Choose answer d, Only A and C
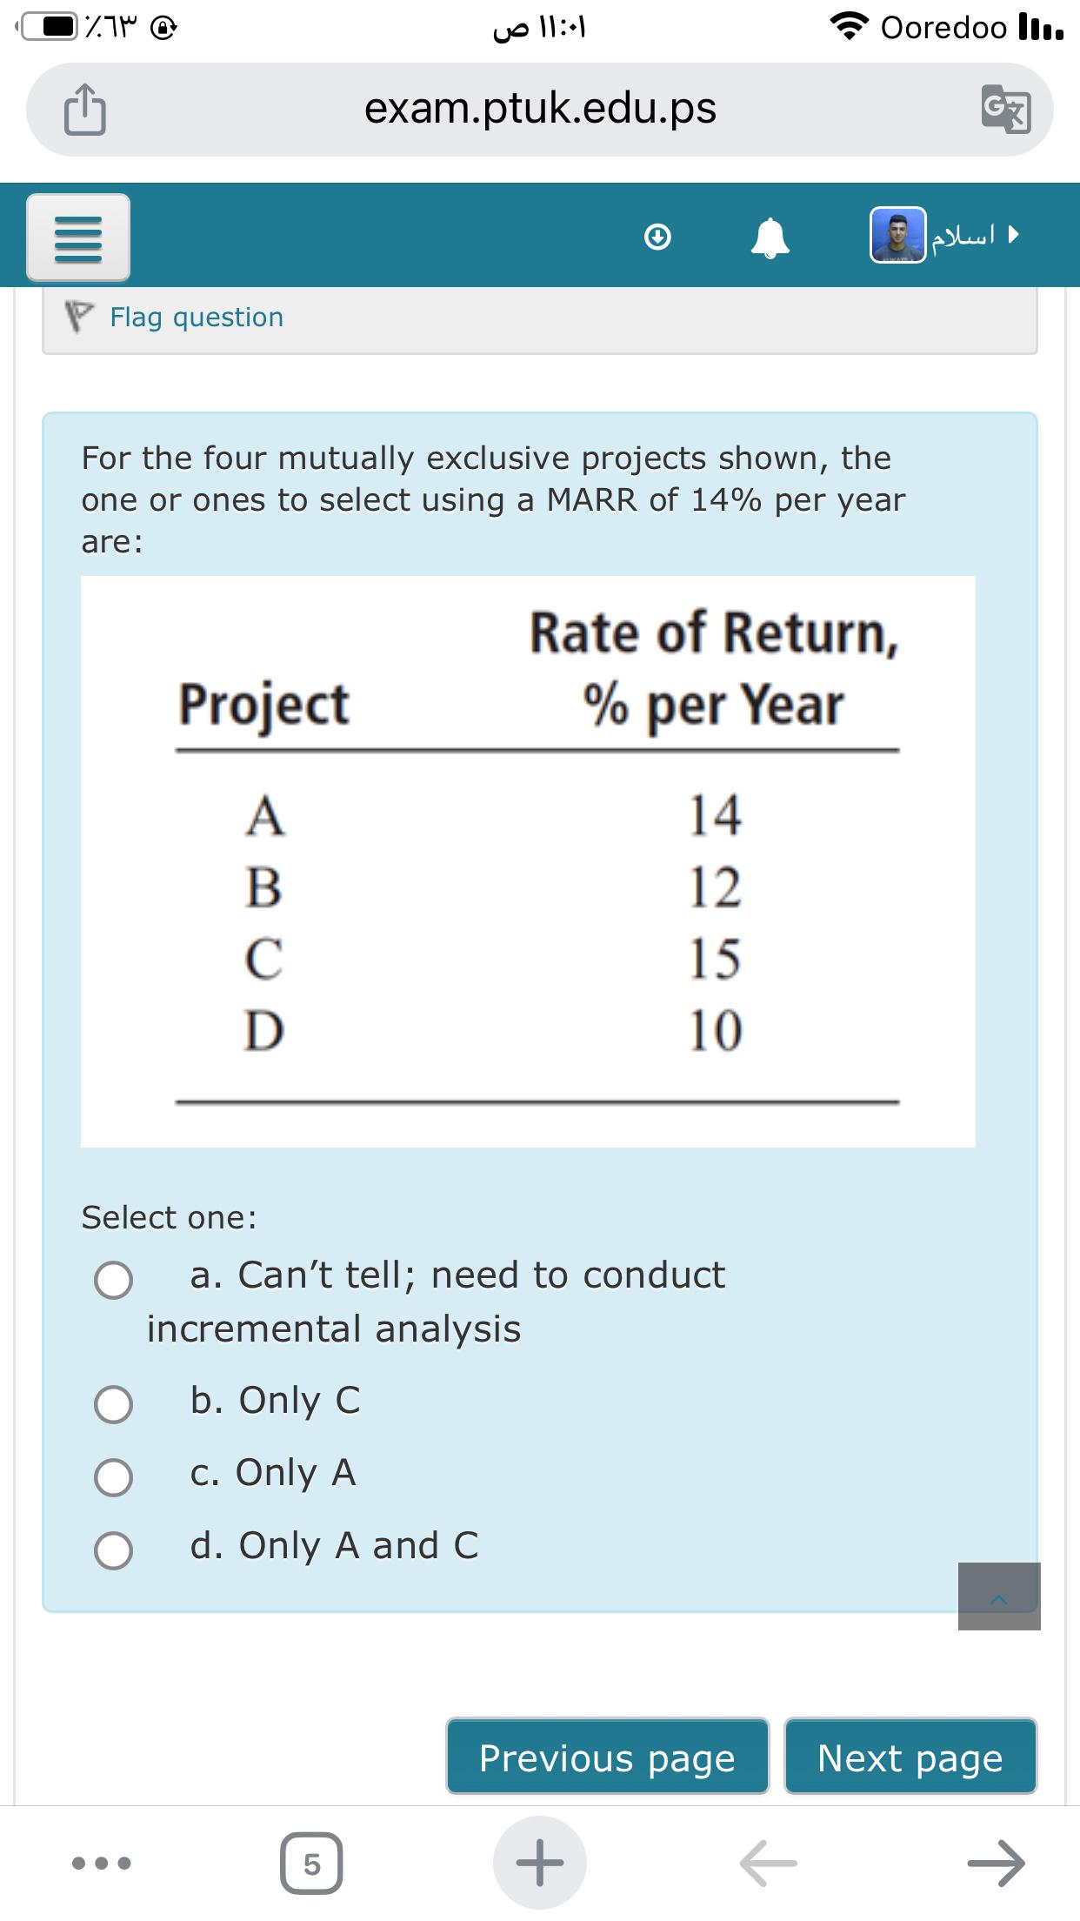This screenshot has height=1921, width=1080. point(114,1548)
